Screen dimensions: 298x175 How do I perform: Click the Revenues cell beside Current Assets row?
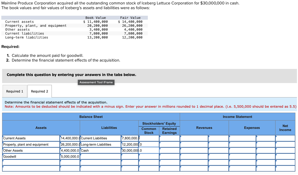click(x=194, y=138)
